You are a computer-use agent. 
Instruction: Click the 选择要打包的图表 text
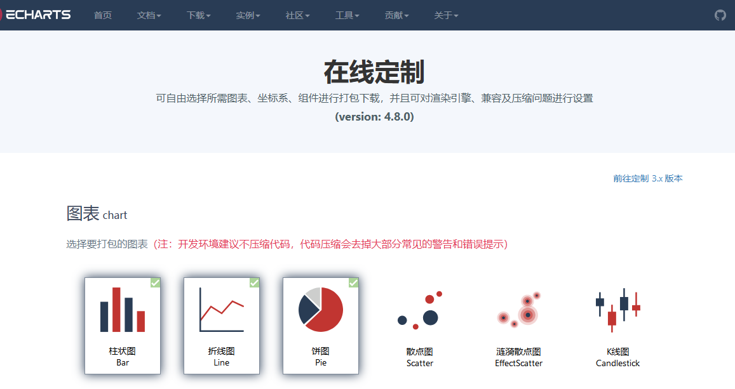pyautogui.click(x=107, y=244)
